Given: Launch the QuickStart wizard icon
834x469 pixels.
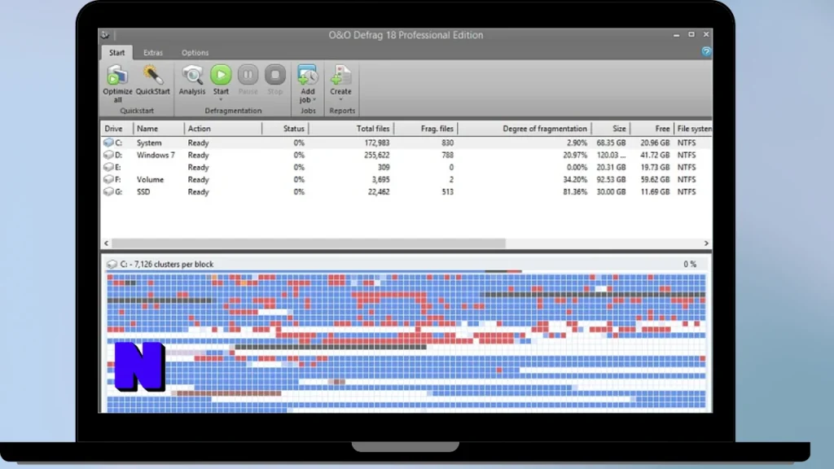Looking at the screenshot, I should point(152,75).
